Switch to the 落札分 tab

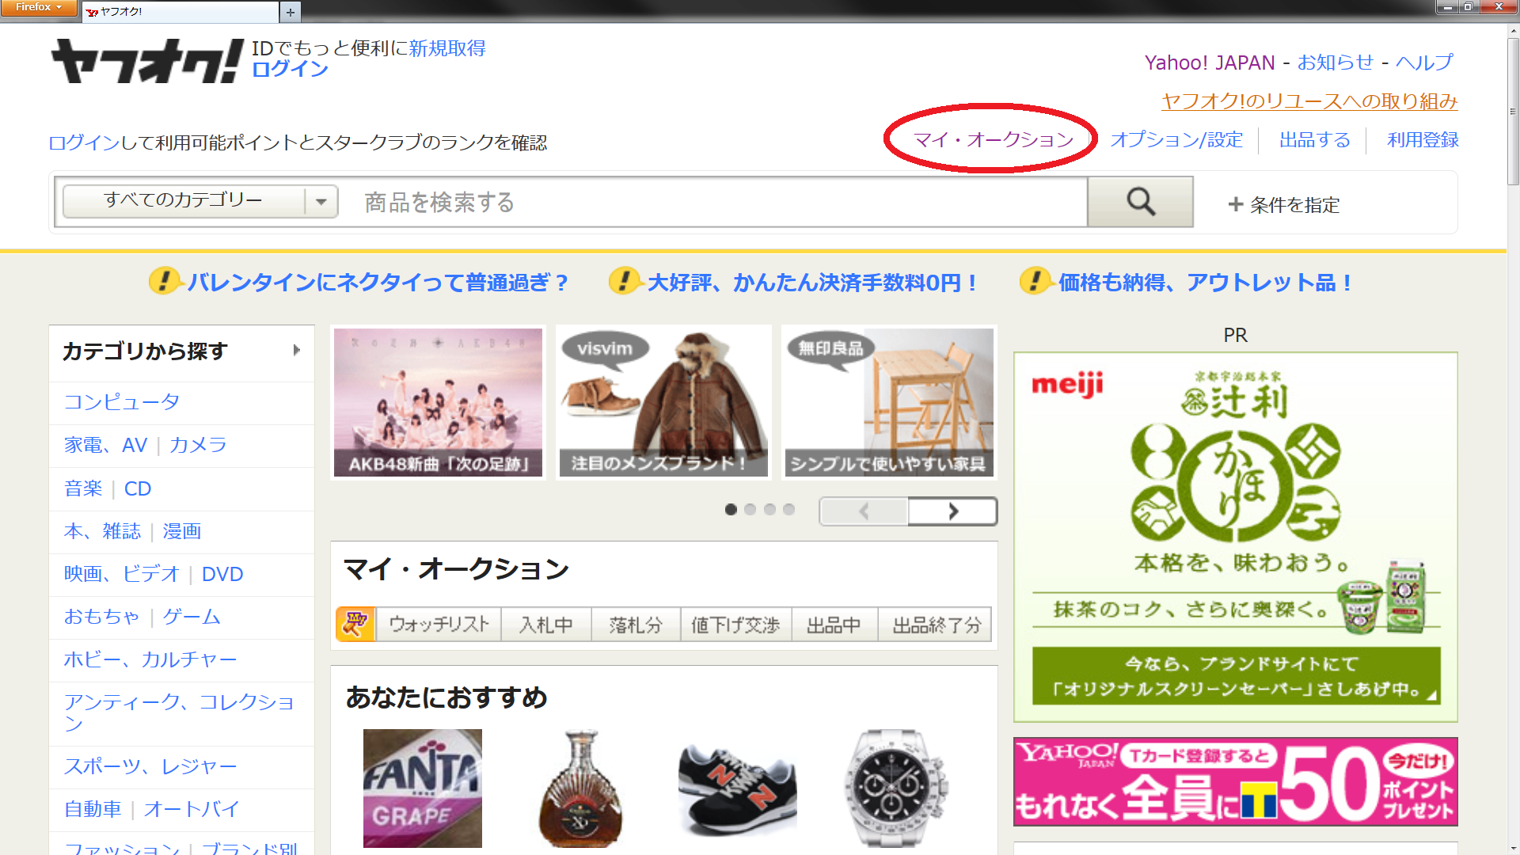636,625
